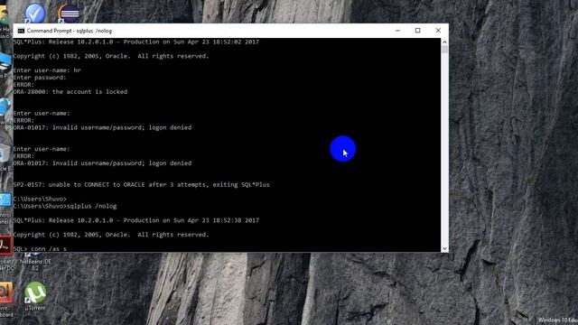Open the blue checkmark desktop shortcut
The image size is (578, 325).
[x=35, y=13]
